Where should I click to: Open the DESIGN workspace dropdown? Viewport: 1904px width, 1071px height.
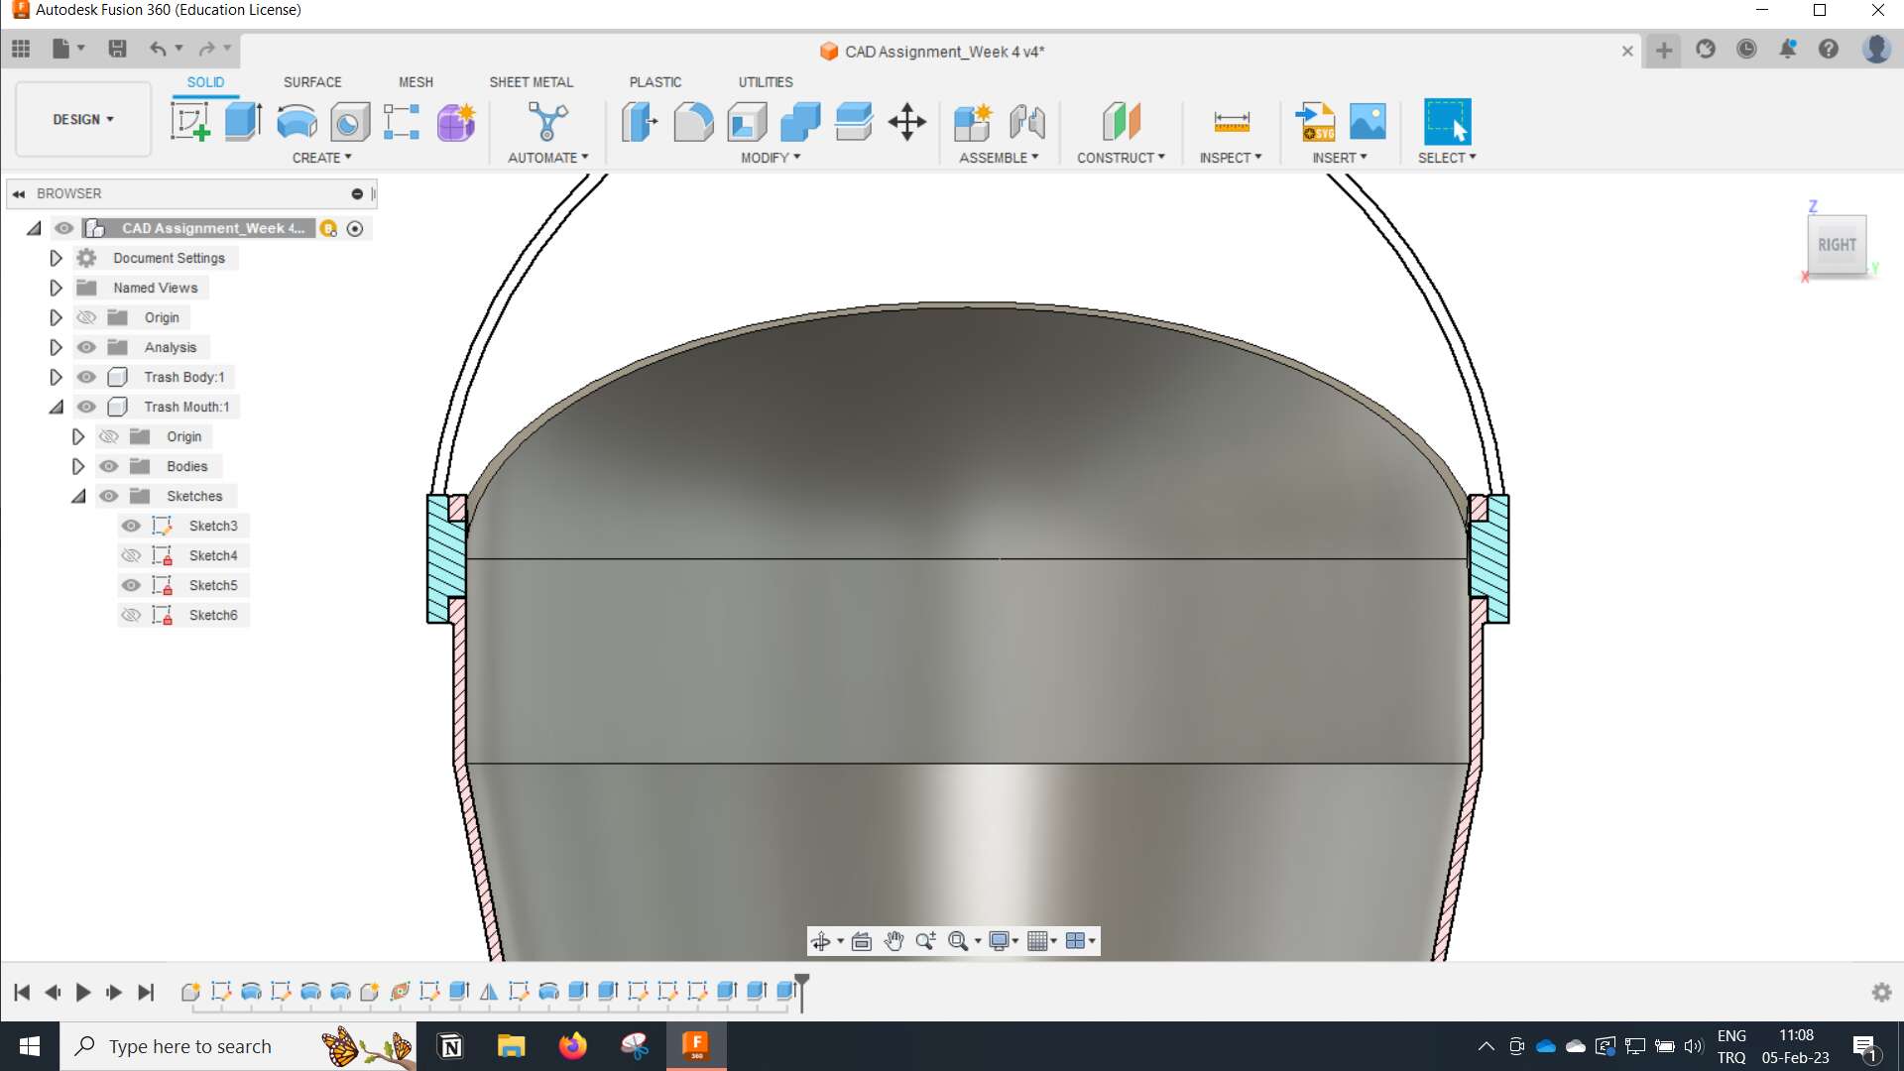83,119
